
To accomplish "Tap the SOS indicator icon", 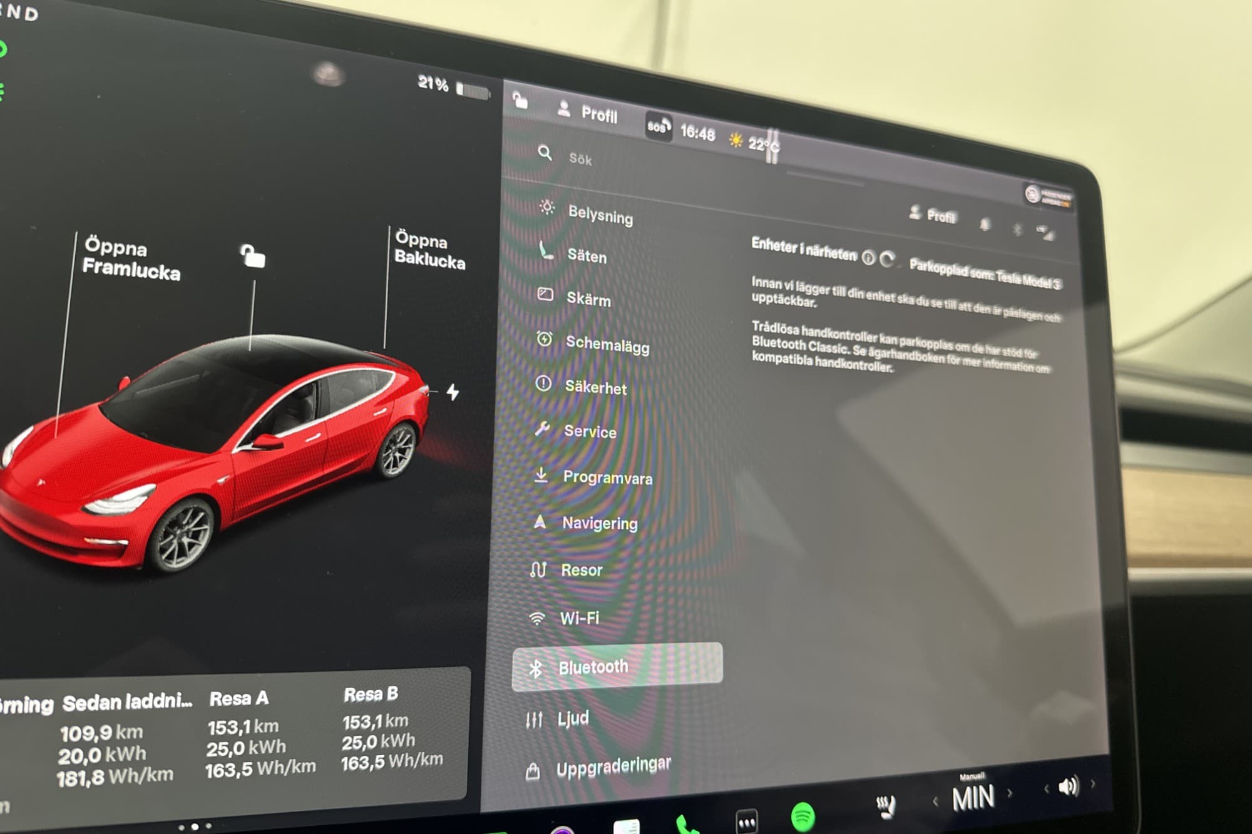I will (x=658, y=126).
